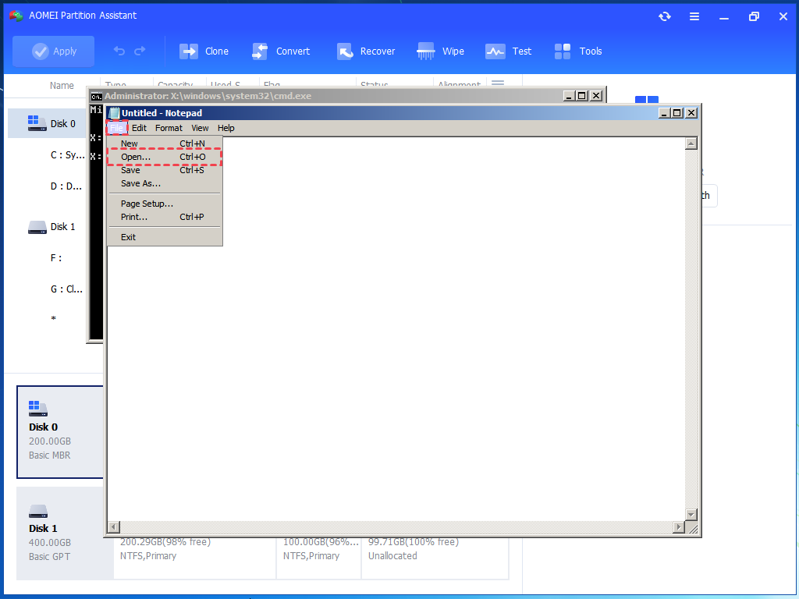Choose New from the File menu
This screenshot has width=799, height=599.
[165, 144]
